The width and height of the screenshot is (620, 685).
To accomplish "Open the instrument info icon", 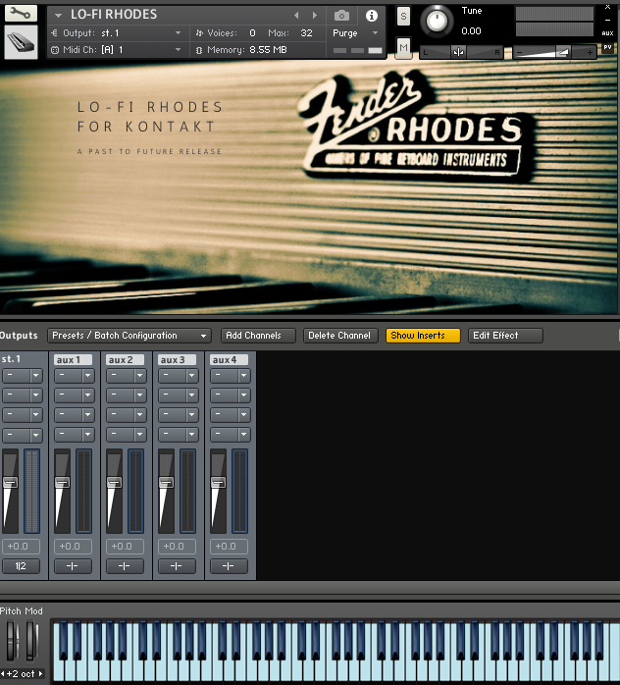I will coord(372,16).
